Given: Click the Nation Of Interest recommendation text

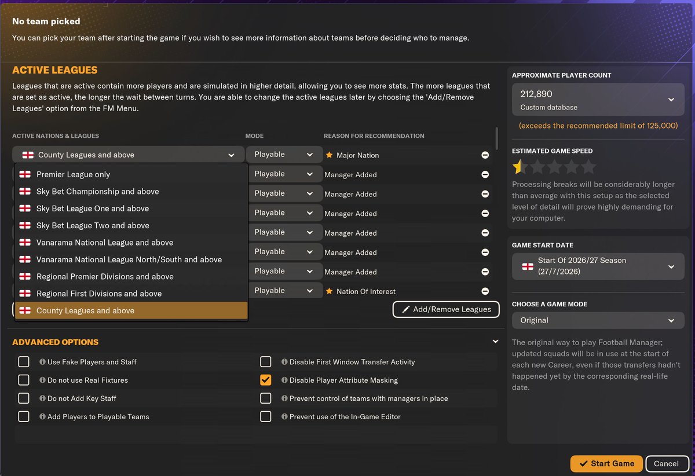Looking at the screenshot, I should (x=366, y=291).
